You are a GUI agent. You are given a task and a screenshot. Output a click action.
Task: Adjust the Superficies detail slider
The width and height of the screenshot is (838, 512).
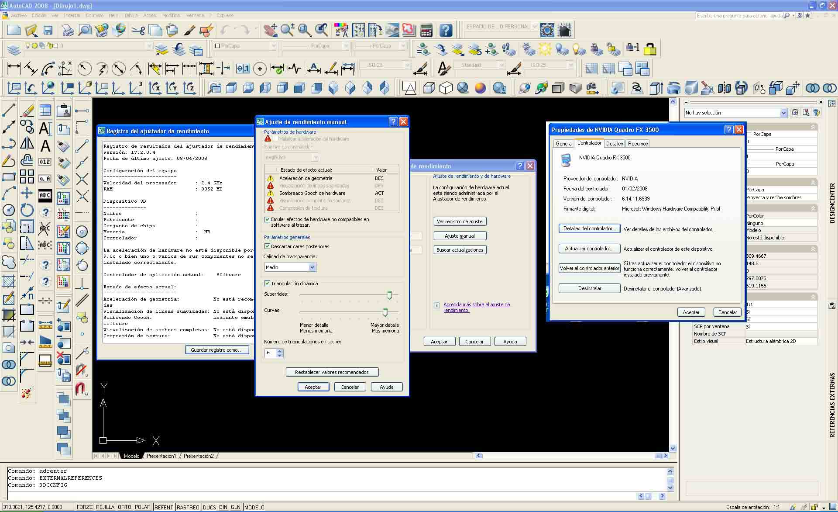coord(389,295)
